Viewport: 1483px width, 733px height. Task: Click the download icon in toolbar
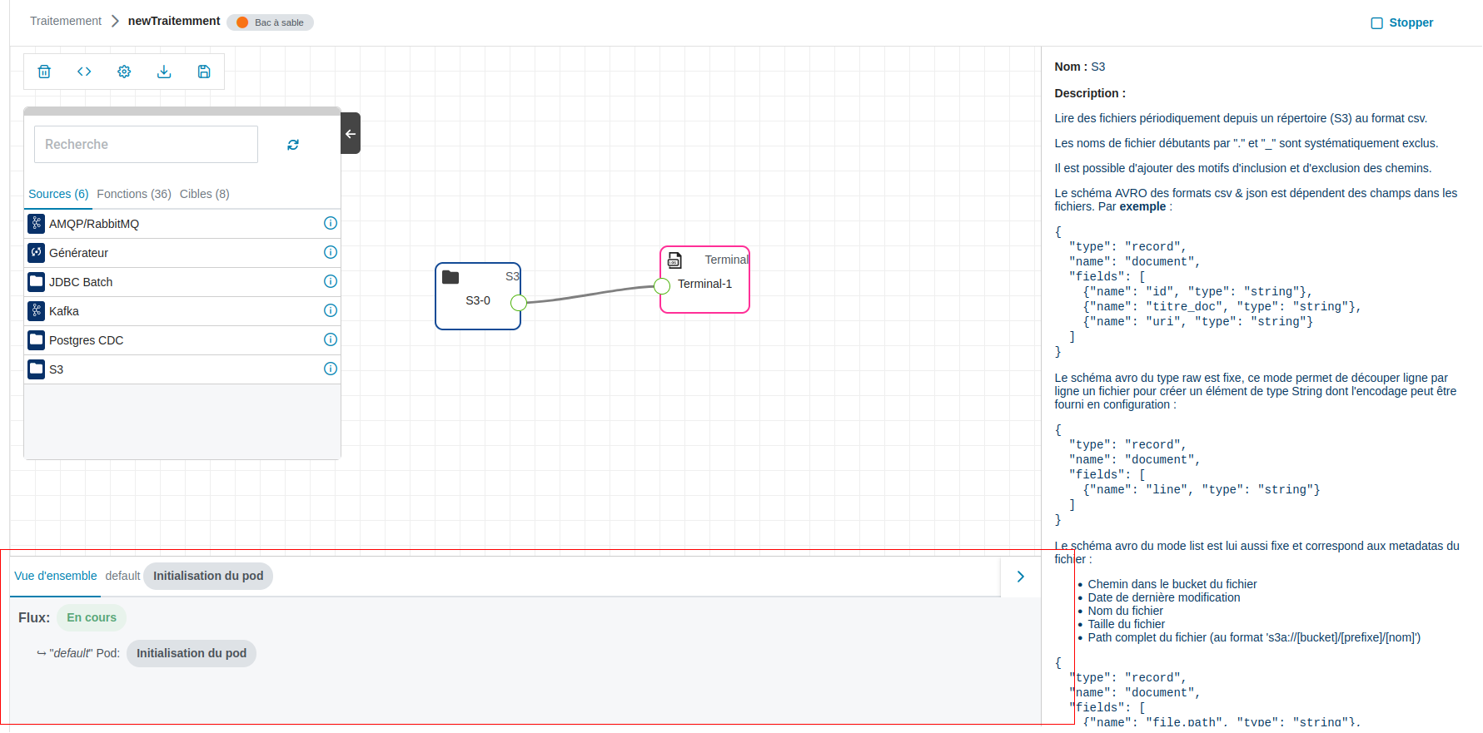(x=164, y=72)
